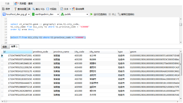This screenshot has width=183, height=103.
Task: Click the province_code column header
Action: pyautogui.click(x=43, y=52)
